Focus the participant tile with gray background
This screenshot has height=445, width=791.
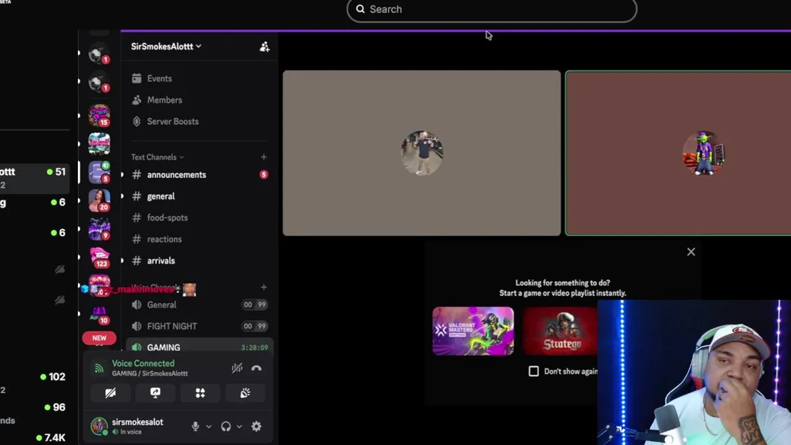click(421, 153)
